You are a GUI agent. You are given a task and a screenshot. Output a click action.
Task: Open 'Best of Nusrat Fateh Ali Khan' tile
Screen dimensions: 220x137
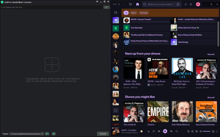pos(194,35)
